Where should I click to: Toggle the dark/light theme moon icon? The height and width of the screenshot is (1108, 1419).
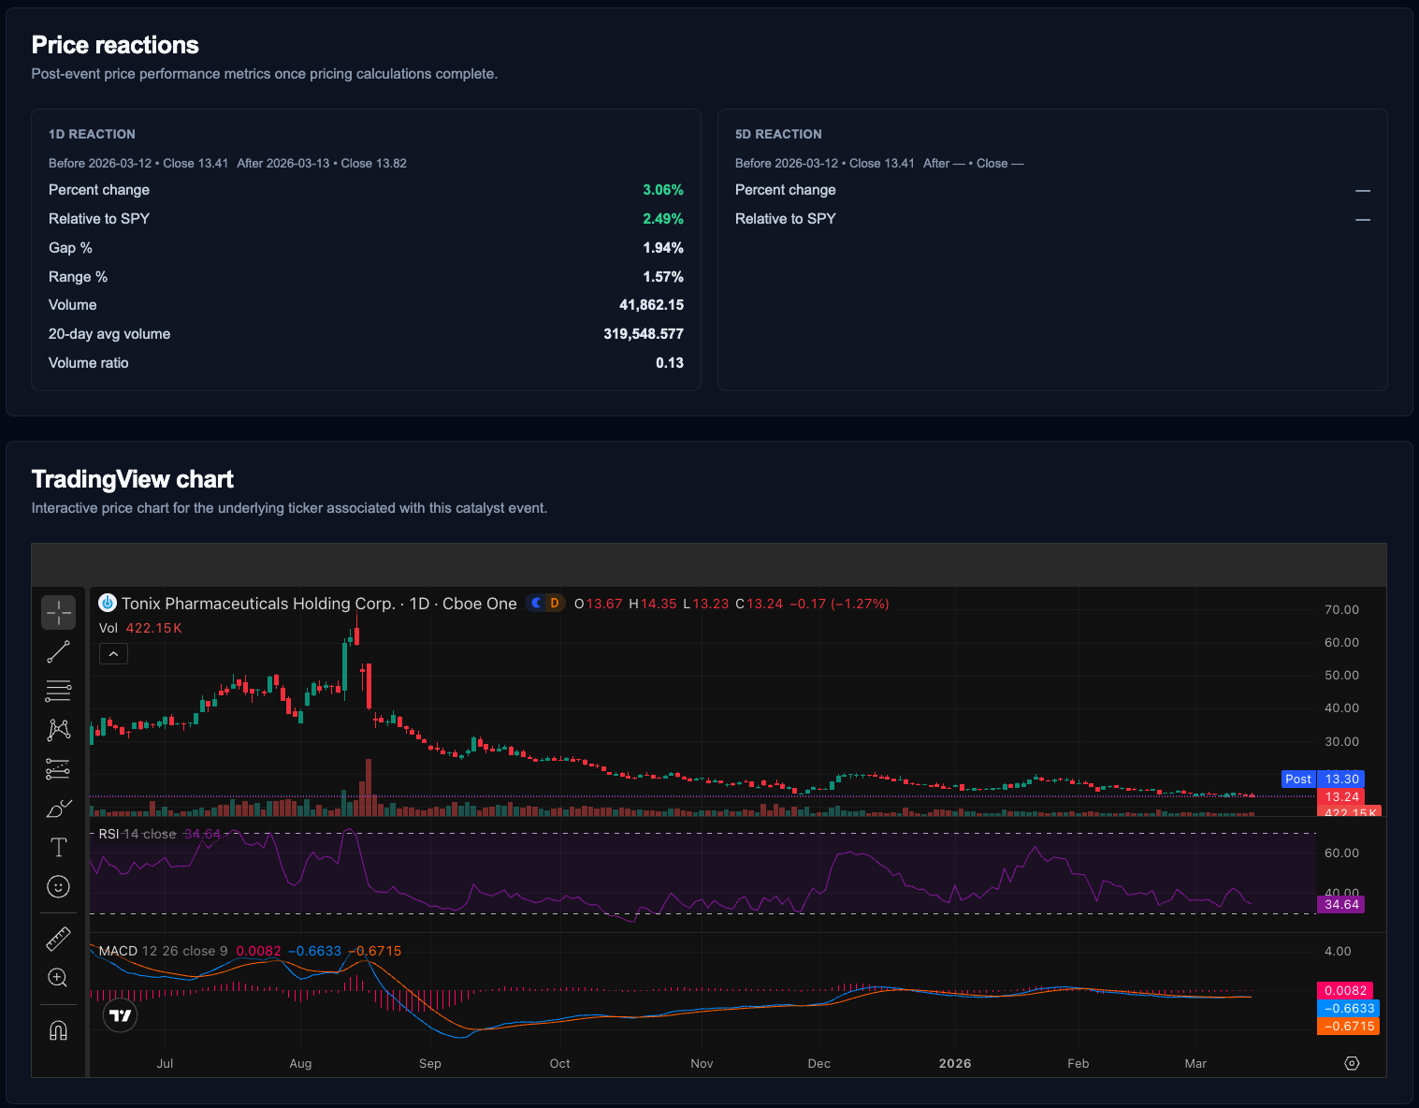click(x=534, y=603)
